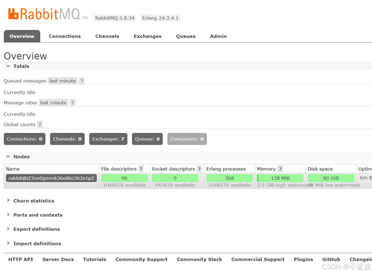Click the Consumers: 0 counter
Viewport: 372px width, 273px height.
[x=187, y=139]
